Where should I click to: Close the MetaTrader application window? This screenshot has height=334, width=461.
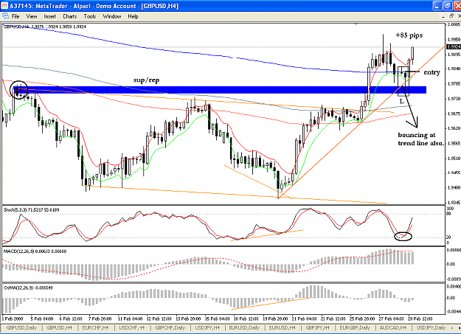(x=457, y=6)
